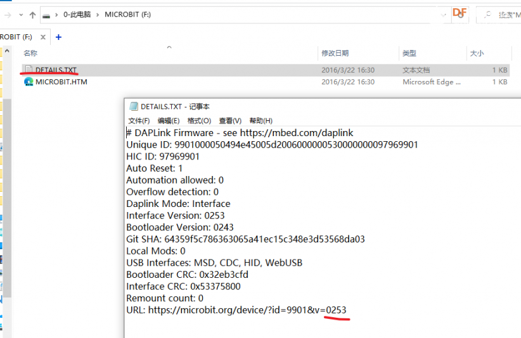The width and height of the screenshot is (521, 338).
Task: Close the MICROBIT (F:) tab
Action: coord(43,37)
